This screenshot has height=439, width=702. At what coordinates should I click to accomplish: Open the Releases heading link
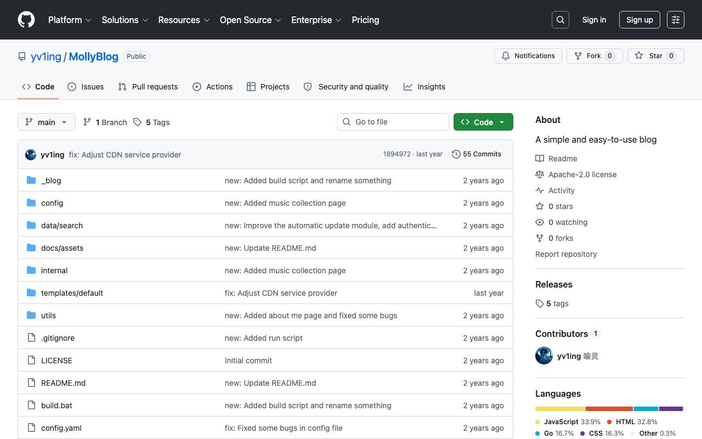coord(554,284)
